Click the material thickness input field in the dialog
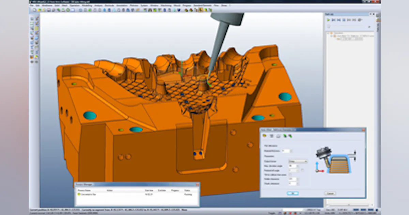 [286, 151]
